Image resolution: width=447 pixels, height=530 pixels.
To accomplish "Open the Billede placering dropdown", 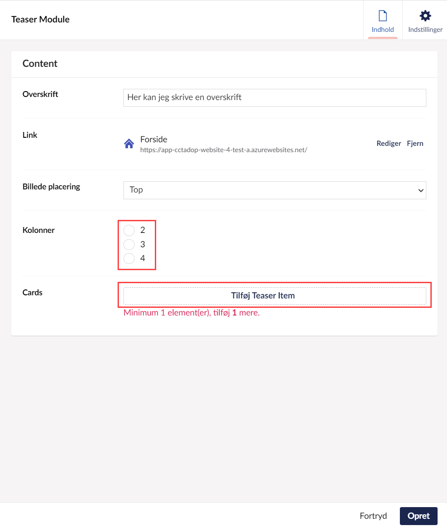I will [x=274, y=190].
